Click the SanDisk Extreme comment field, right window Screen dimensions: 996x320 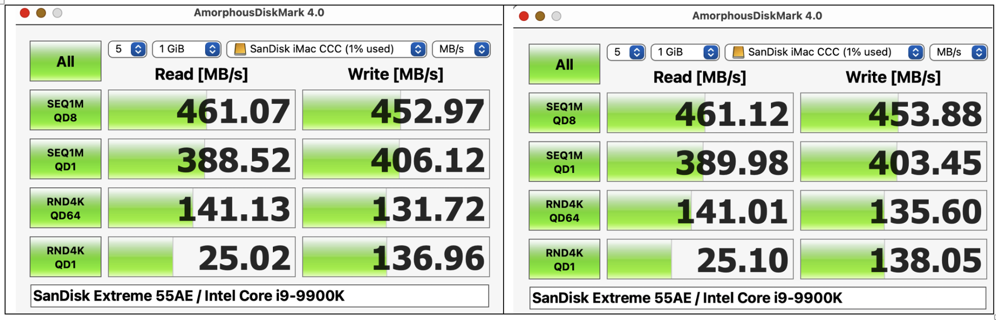(757, 298)
